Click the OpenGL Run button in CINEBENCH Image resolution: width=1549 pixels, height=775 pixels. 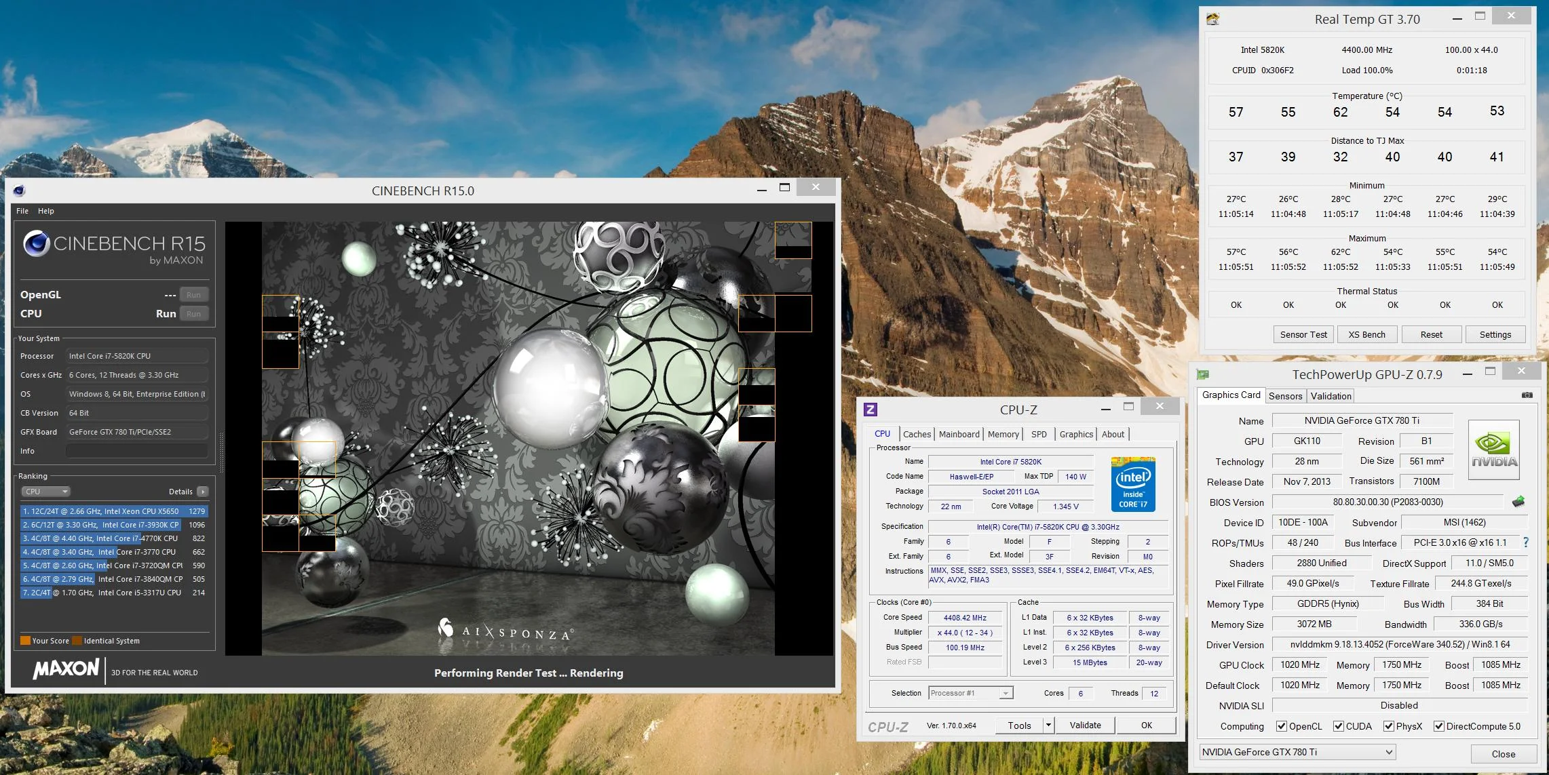[193, 294]
